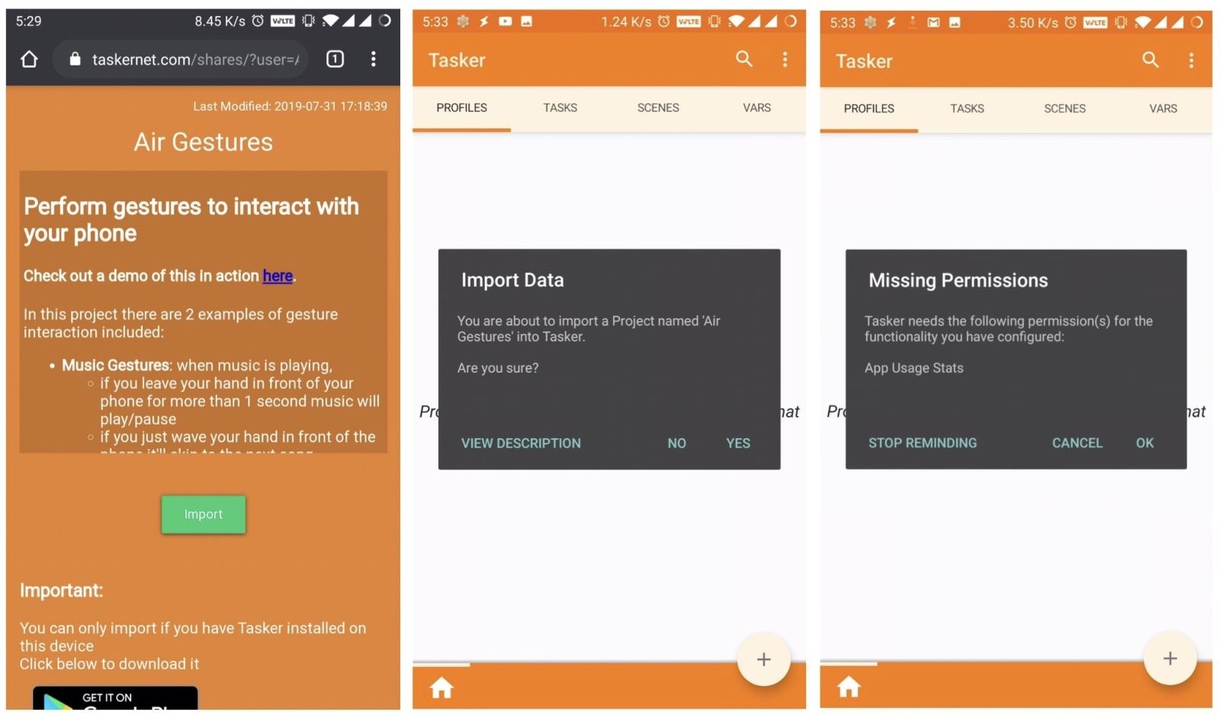Select SCENES tab in Missing Permissions screen
Screen dimensions: 1220x718
1064,109
